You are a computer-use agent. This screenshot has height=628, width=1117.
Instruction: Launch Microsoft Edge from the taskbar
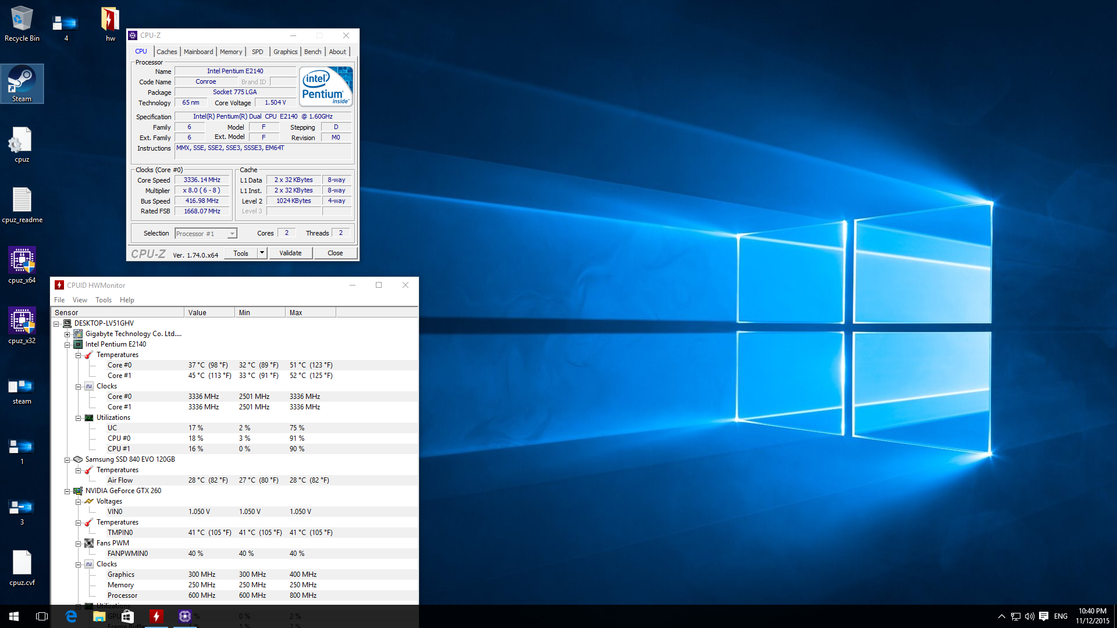[x=71, y=616]
